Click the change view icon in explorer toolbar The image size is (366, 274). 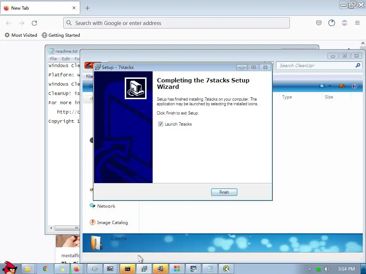[x=322, y=86]
